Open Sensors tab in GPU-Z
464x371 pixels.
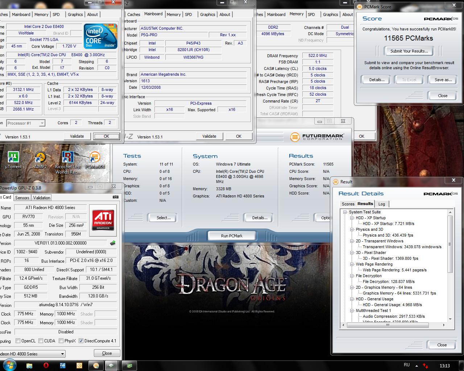tap(22, 198)
